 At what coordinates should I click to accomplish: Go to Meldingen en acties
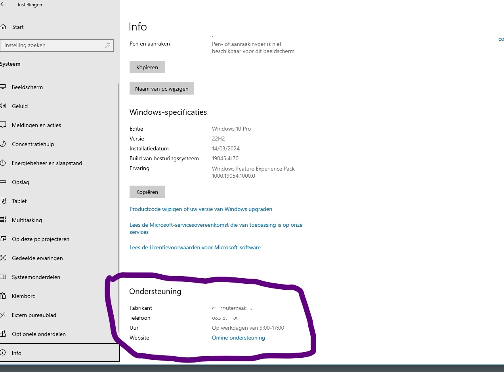pyautogui.click(x=36, y=125)
